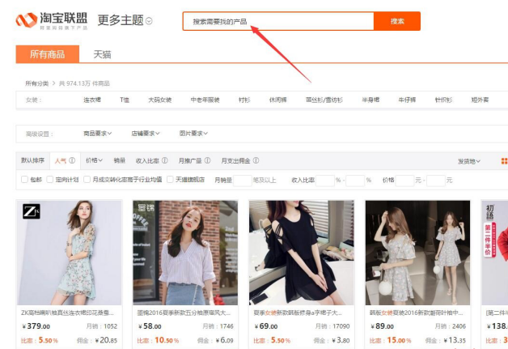Expand the 发货地 dropdown

pyautogui.click(x=469, y=161)
